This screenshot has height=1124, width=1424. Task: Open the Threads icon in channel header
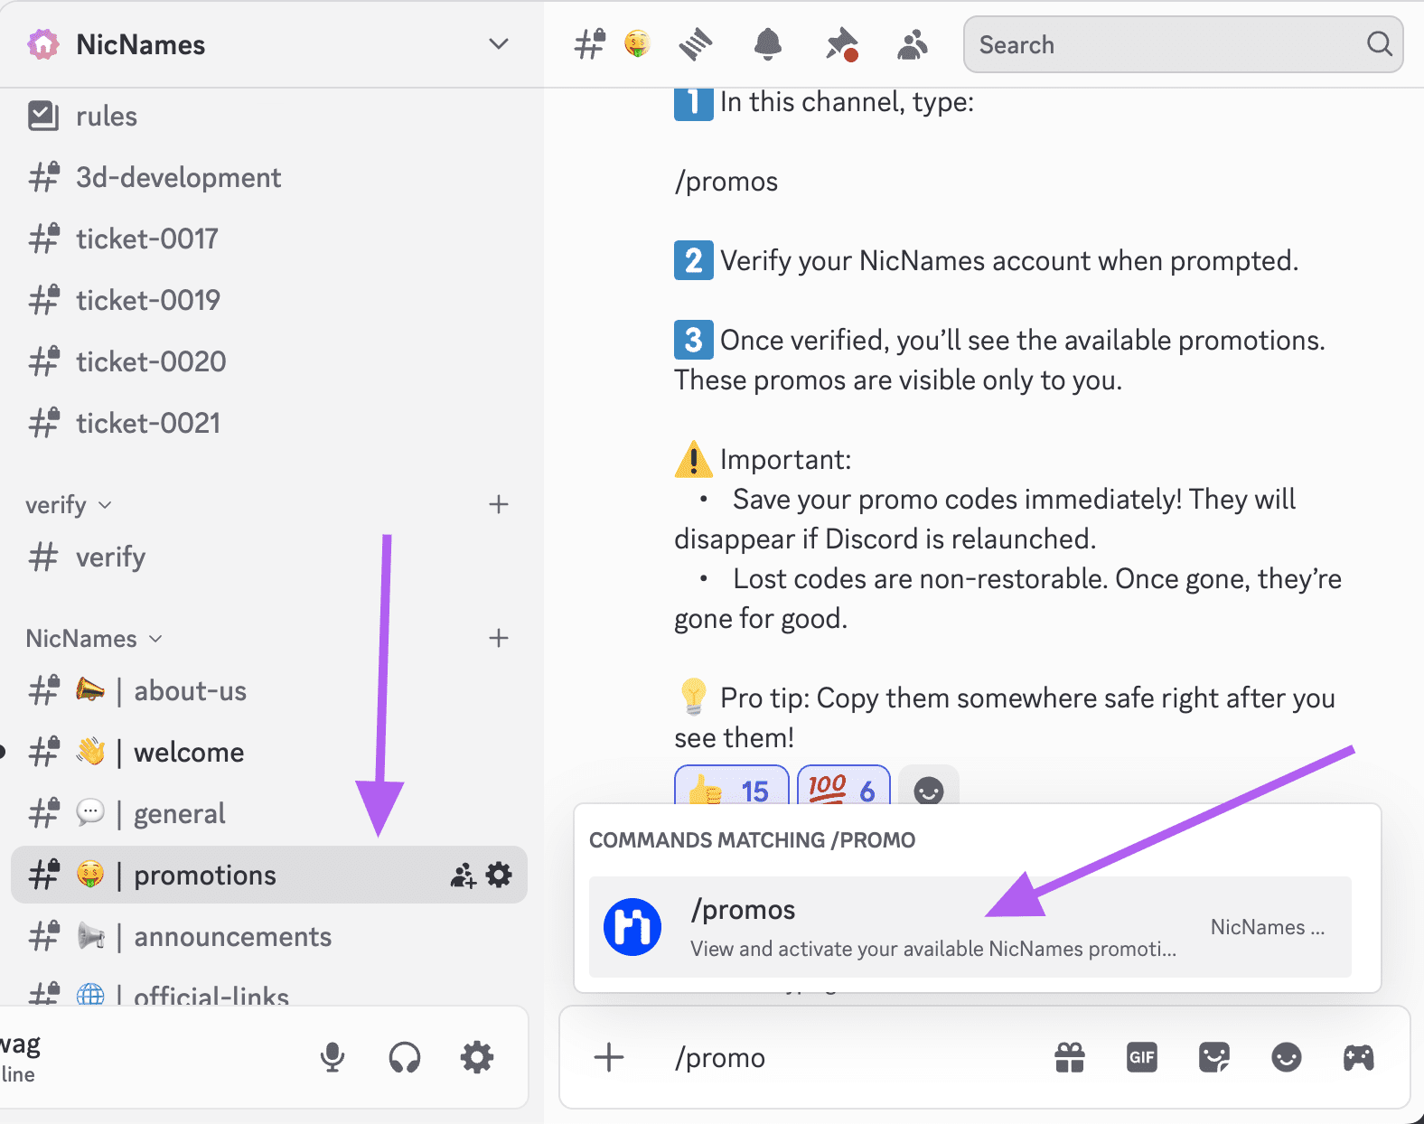[696, 44]
